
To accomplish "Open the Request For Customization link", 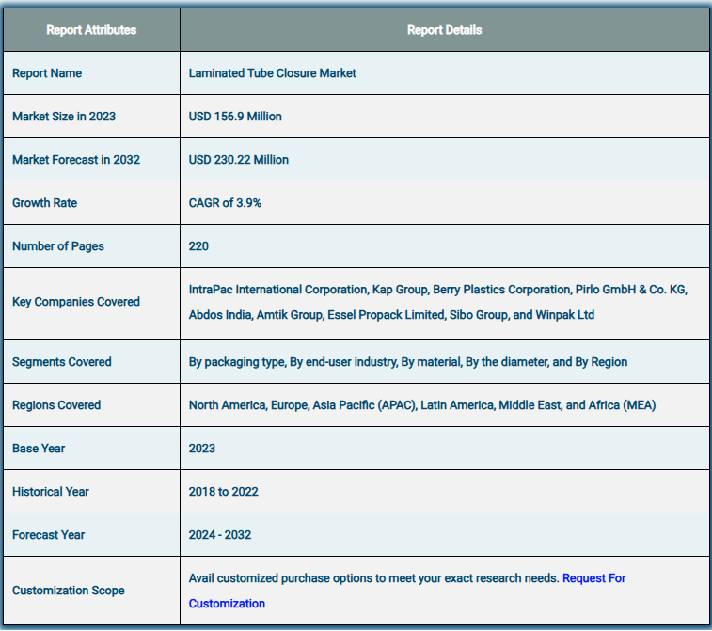I will (x=593, y=578).
